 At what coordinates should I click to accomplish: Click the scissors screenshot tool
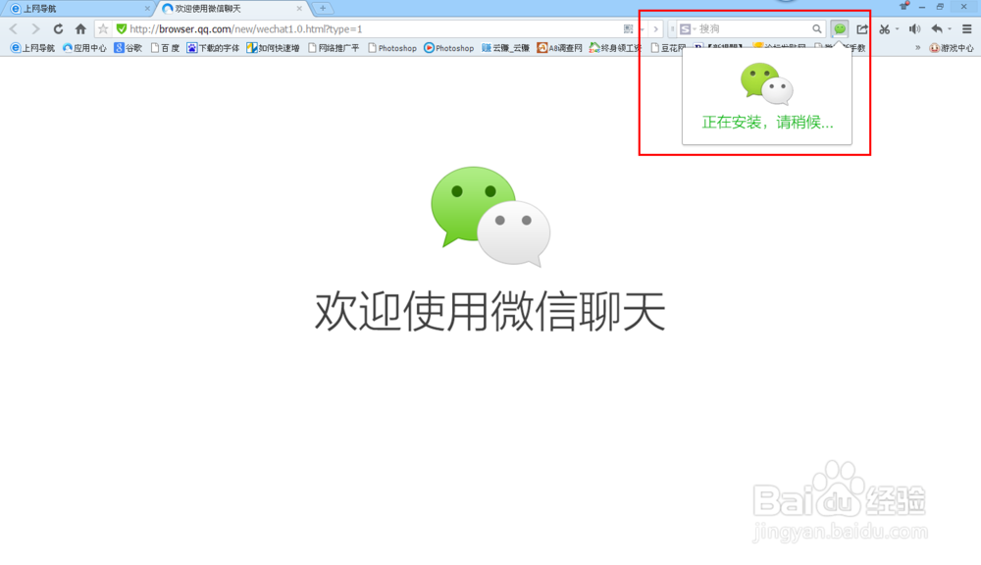(884, 28)
